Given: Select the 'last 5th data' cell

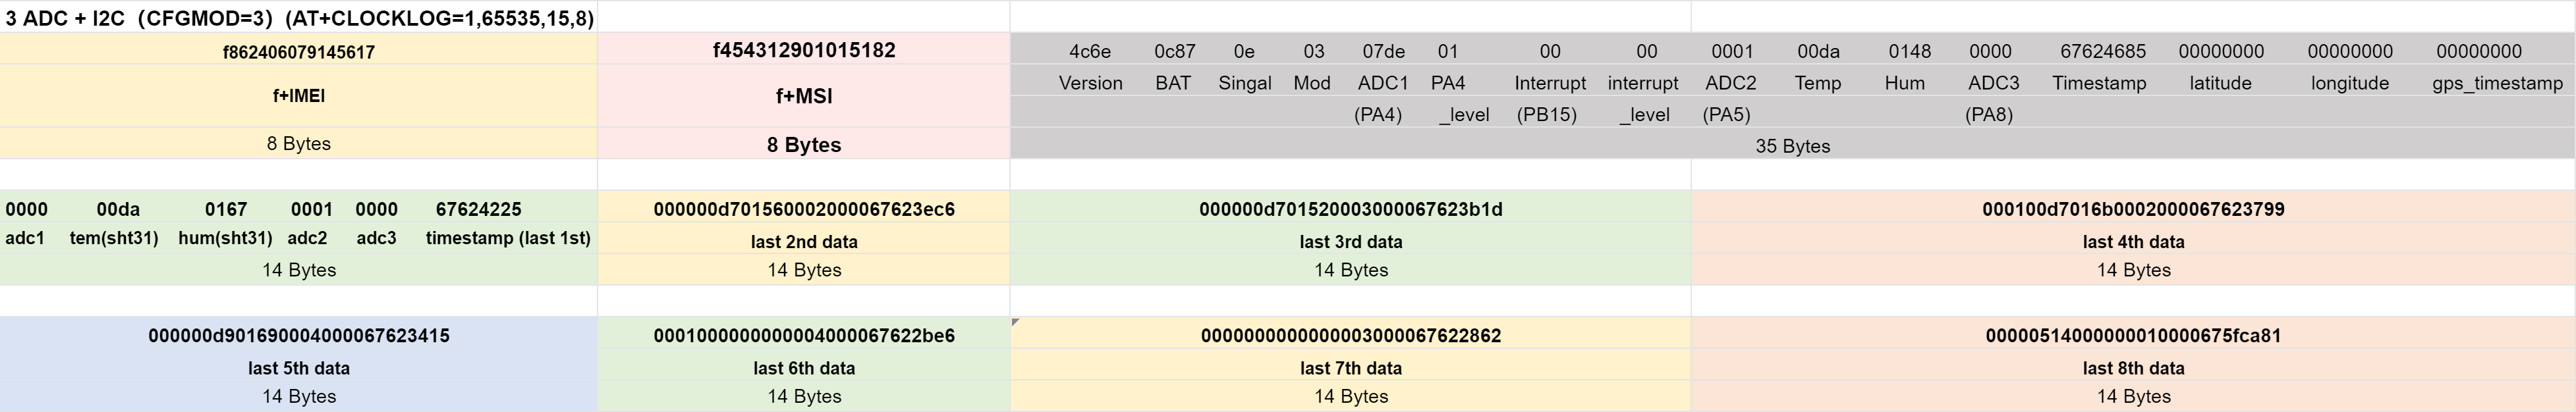Looking at the screenshot, I should (299, 368).
